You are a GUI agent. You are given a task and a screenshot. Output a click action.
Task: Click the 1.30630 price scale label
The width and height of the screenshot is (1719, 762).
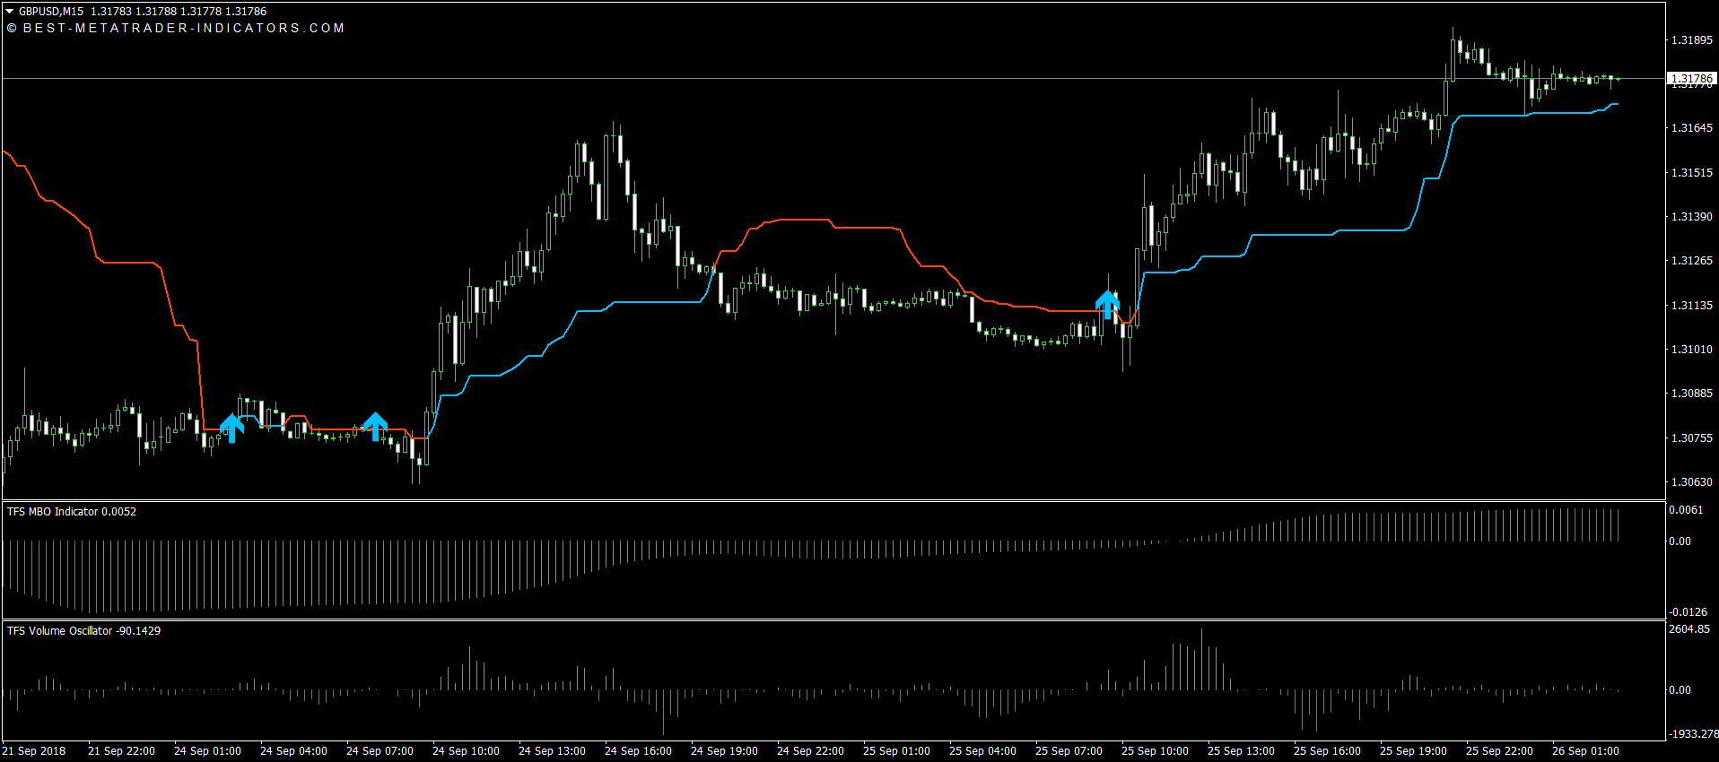1691,482
